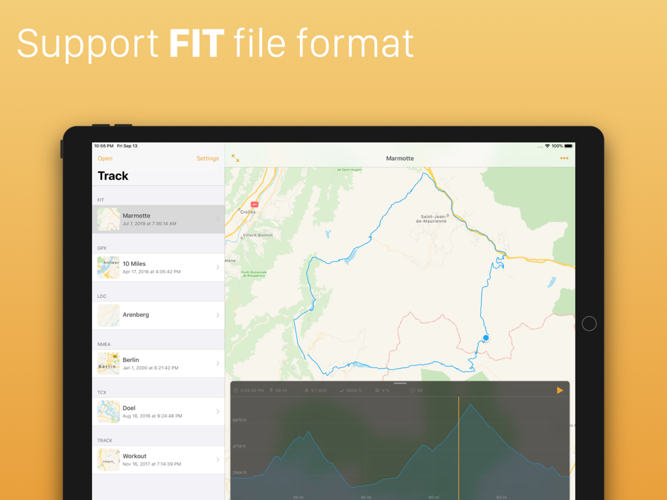Click the chevron on the Doel row
The width and height of the screenshot is (667, 500).
point(218,411)
